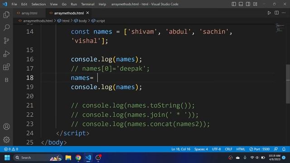Open the Search view in activity bar
The height and width of the screenshot is (163, 290).
[x=6, y=28]
